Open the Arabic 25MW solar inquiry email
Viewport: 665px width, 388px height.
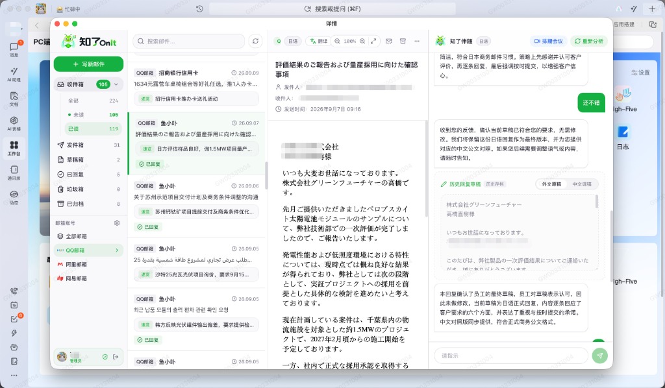(x=196, y=261)
